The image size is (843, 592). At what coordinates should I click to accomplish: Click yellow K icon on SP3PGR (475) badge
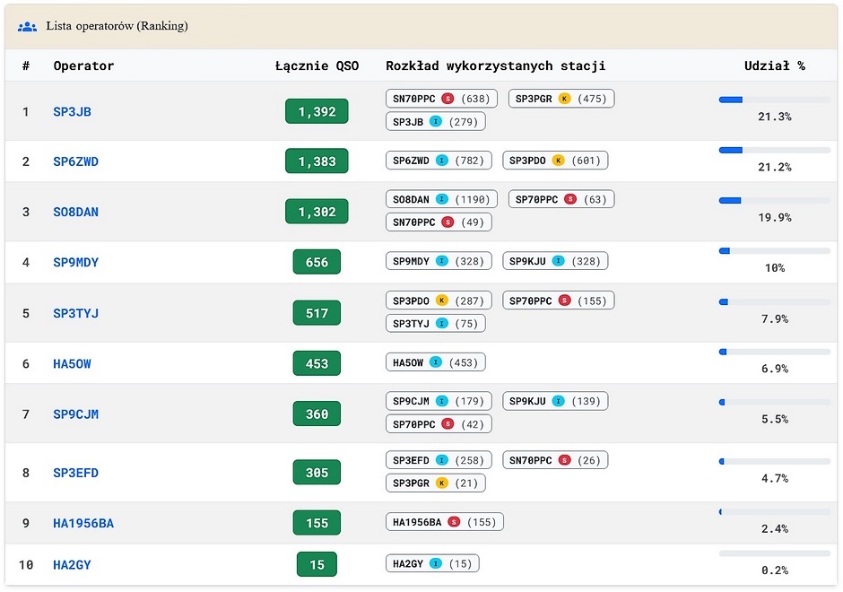(x=564, y=99)
